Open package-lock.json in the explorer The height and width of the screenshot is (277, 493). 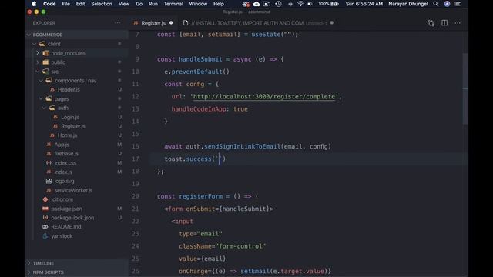pos(72,217)
